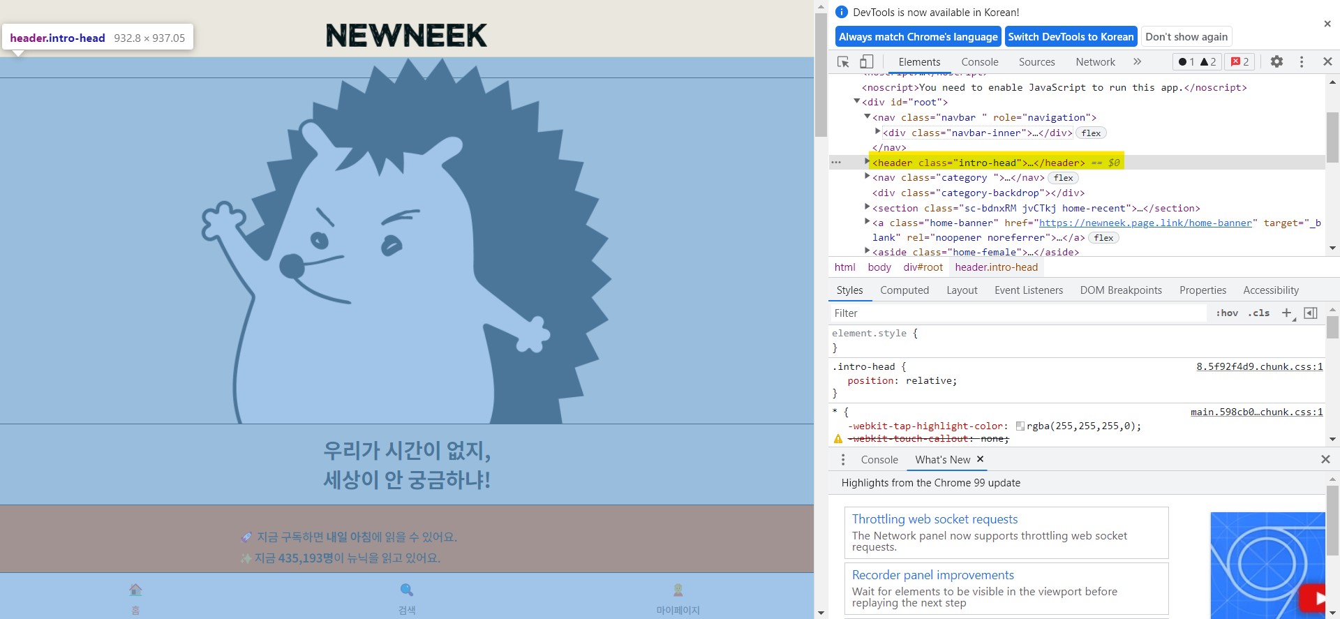Click the ellipsis next to selected header row
Viewport: 1340px width, 619px height.
click(836, 162)
